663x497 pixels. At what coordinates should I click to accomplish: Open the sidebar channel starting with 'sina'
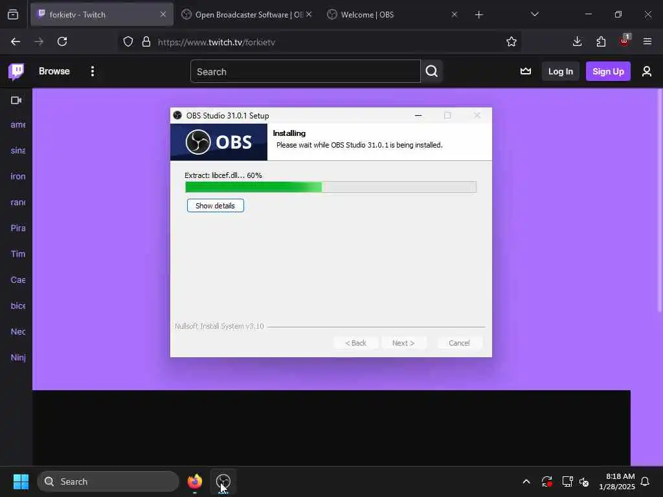[17, 150]
